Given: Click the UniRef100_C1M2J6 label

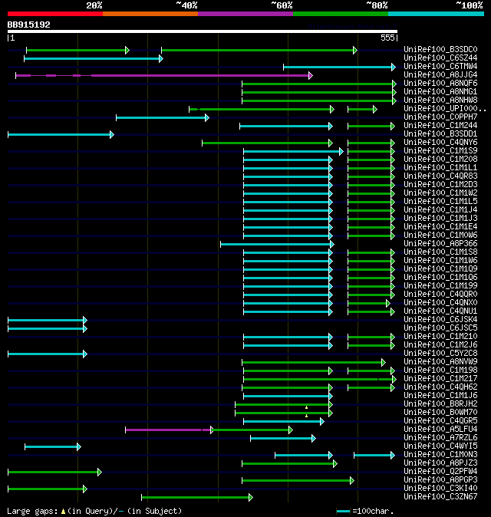Looking at the screenshot, I should point(440,345).
